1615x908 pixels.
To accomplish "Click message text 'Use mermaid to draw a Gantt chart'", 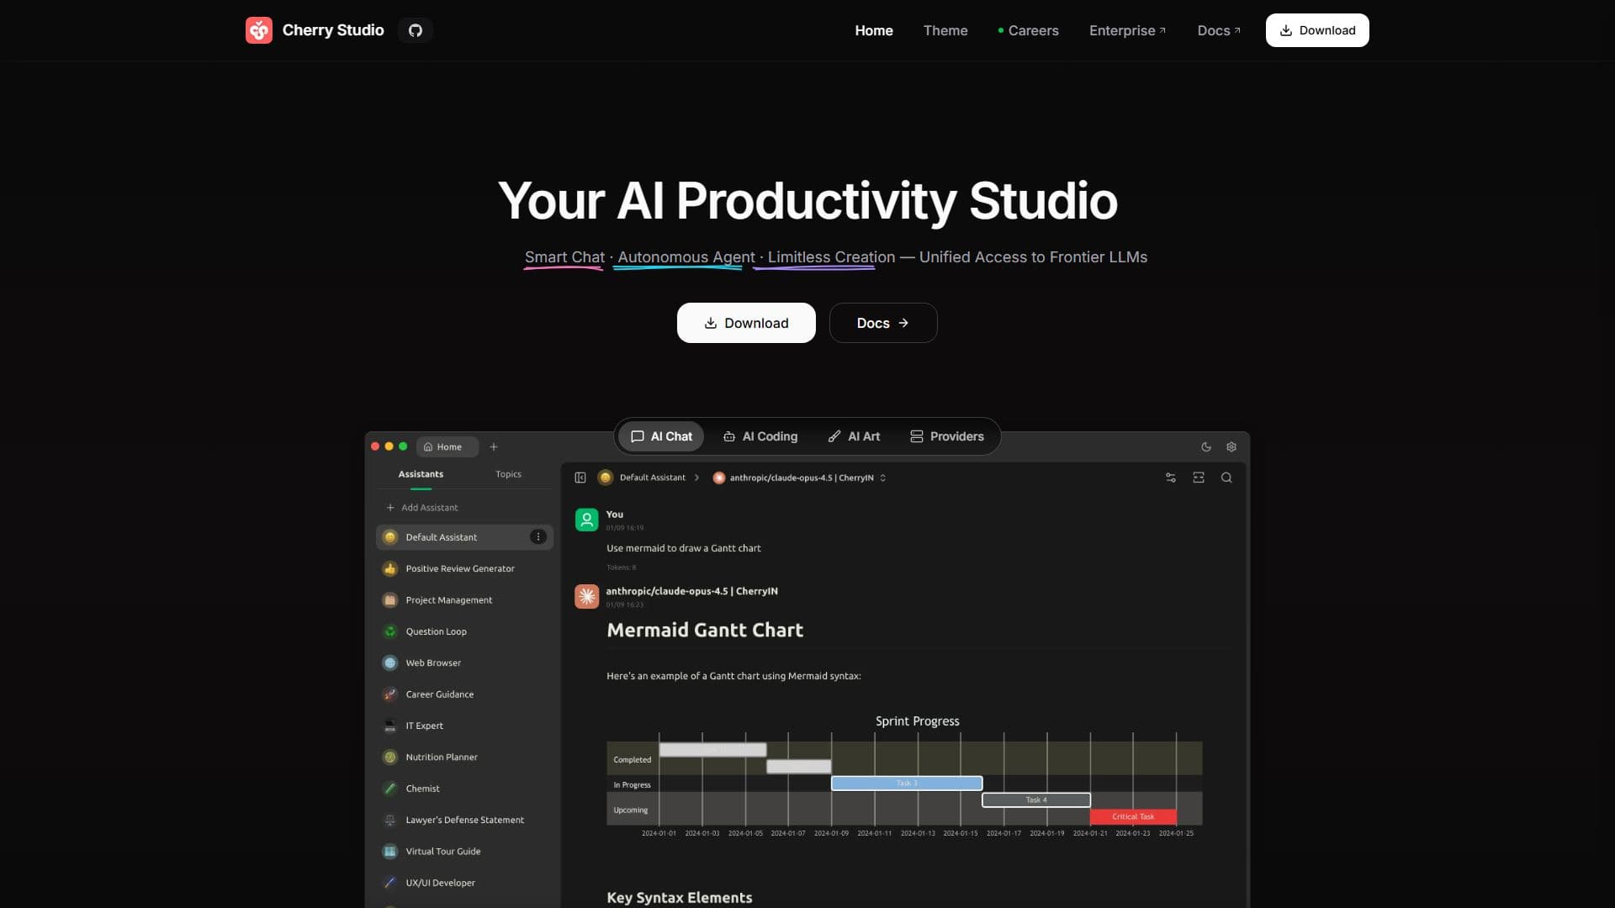I will click(683, 548).
